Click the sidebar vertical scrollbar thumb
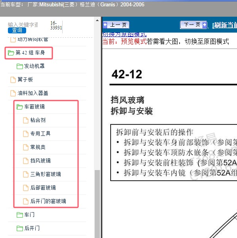Screen dimensions: 237x238 click(x=97, y=204)
